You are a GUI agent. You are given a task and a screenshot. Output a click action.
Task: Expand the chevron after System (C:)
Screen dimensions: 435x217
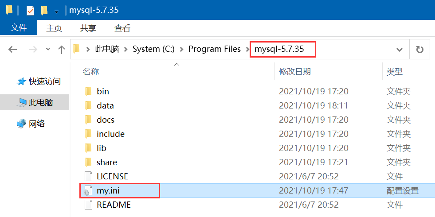click(x=182, y=50)
